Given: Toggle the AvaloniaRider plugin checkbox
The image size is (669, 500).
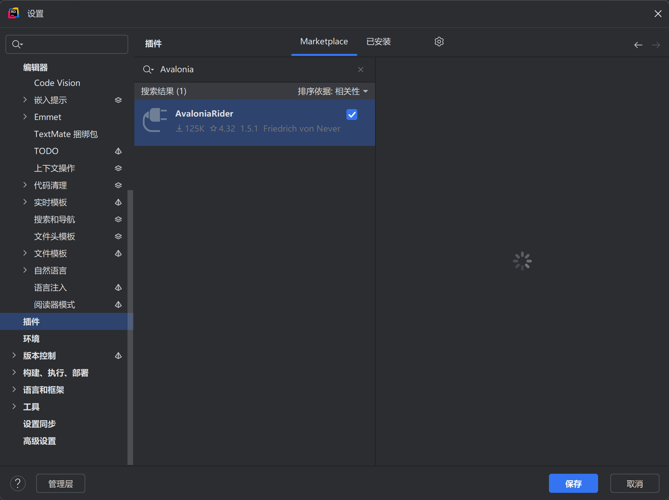Looking at the screenshot, I should tap(351, 115).
